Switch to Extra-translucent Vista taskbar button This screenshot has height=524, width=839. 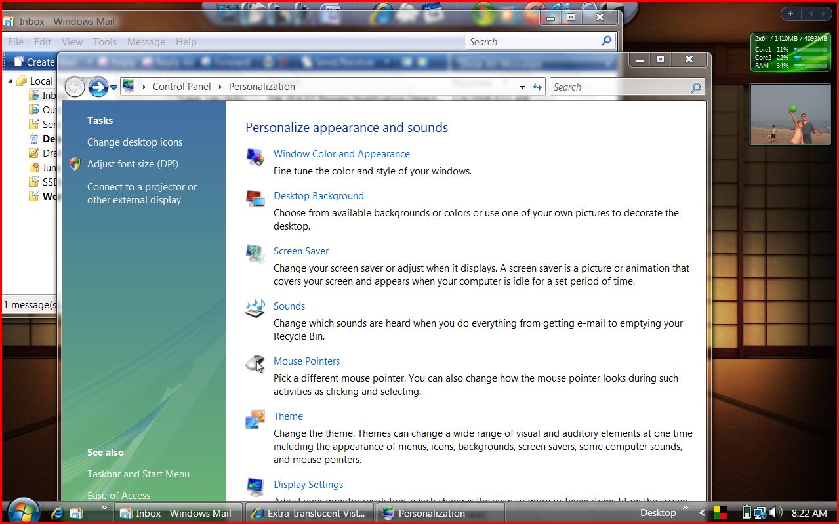[x=309, y=513]
